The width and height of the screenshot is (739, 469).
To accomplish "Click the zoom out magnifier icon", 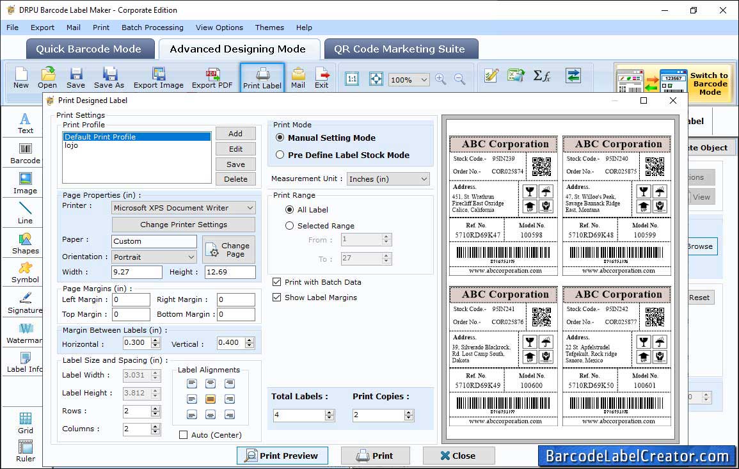I will pos(459,79).
